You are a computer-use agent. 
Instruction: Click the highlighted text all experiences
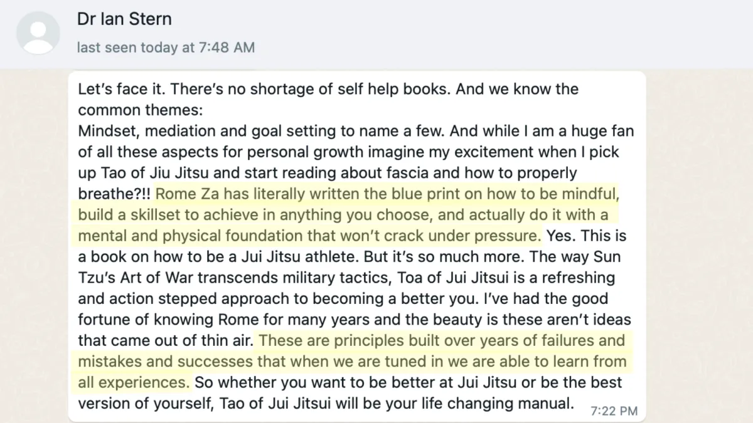click(134, 382)
